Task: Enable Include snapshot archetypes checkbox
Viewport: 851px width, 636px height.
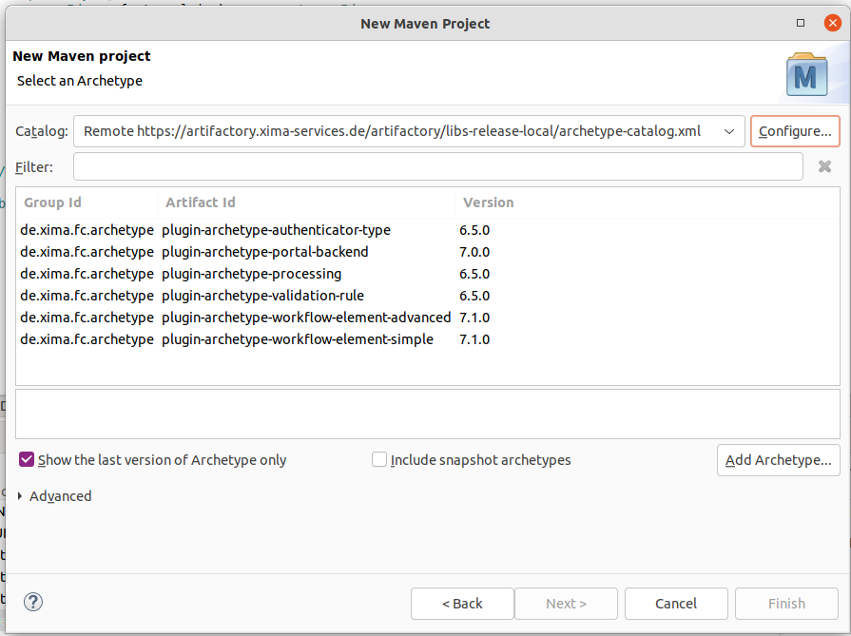Action: [x=378, y=459]
